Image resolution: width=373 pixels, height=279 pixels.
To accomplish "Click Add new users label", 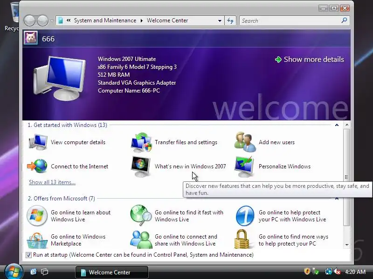I will coord(276,142).
